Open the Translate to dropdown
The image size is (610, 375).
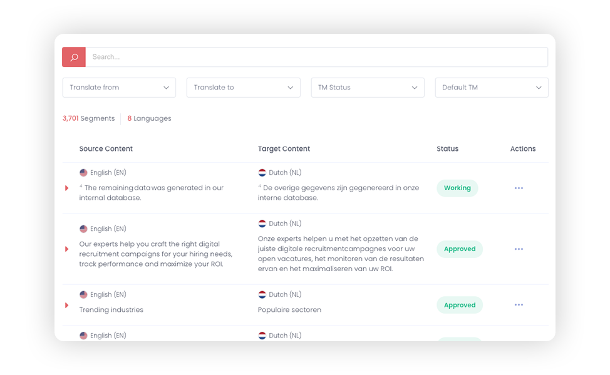[243, 88]
